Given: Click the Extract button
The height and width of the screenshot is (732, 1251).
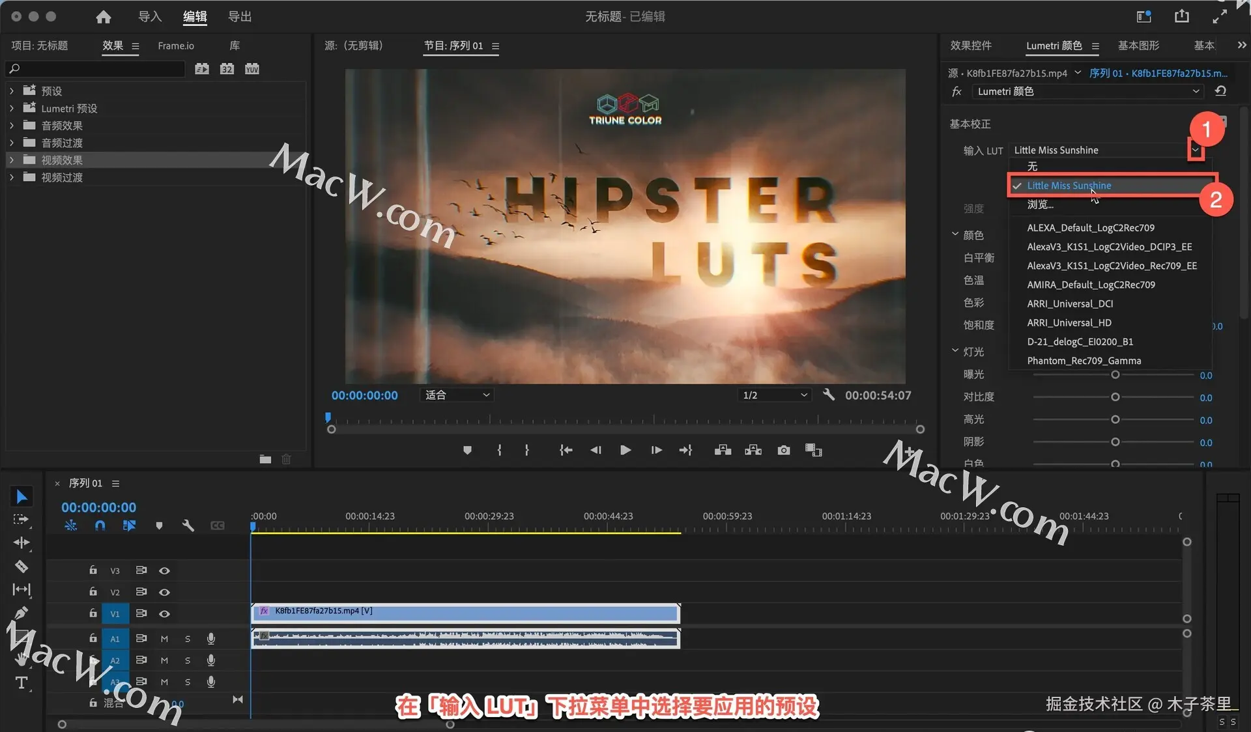Looking at the screenshot, I should pyautogui.click(x=753, y=450).
